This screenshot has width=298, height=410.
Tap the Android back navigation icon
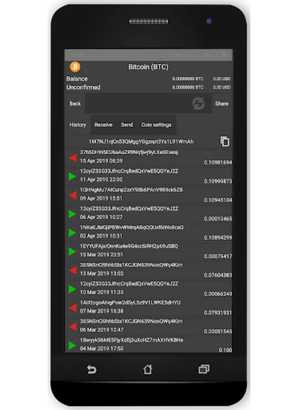(91, 369)
